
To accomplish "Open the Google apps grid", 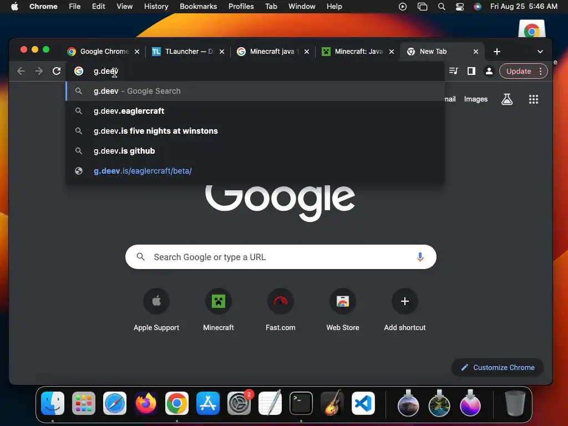I will click(533, 99).
